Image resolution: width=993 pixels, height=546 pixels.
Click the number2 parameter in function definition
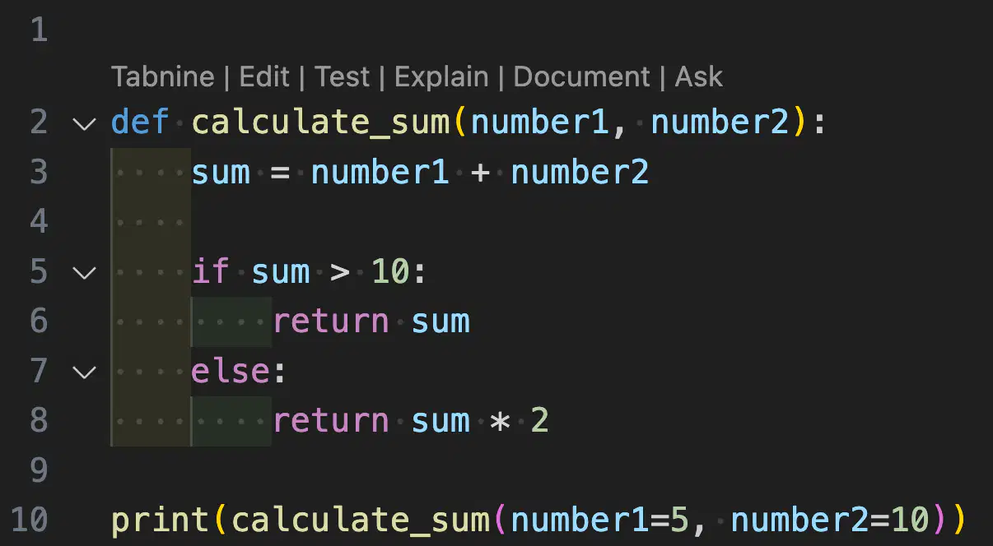click(x=720, y=123)
